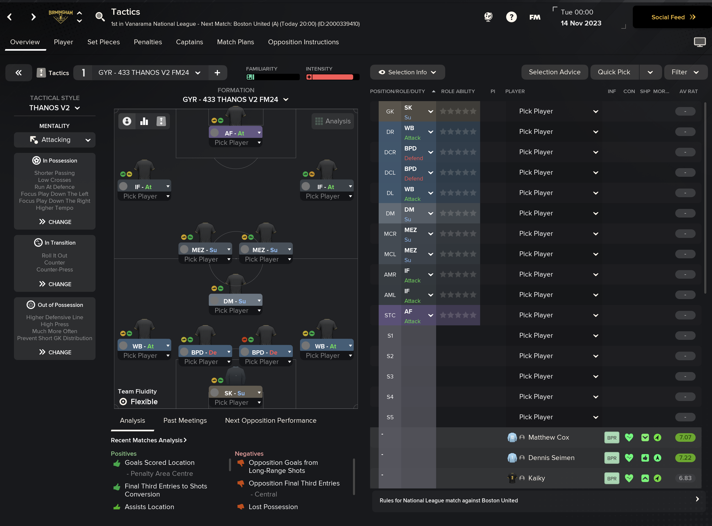Screen dimensions: 712x526
Task: Toggle the Selection Info eye view
Action: pyautogui.click(x=407, y=72)
